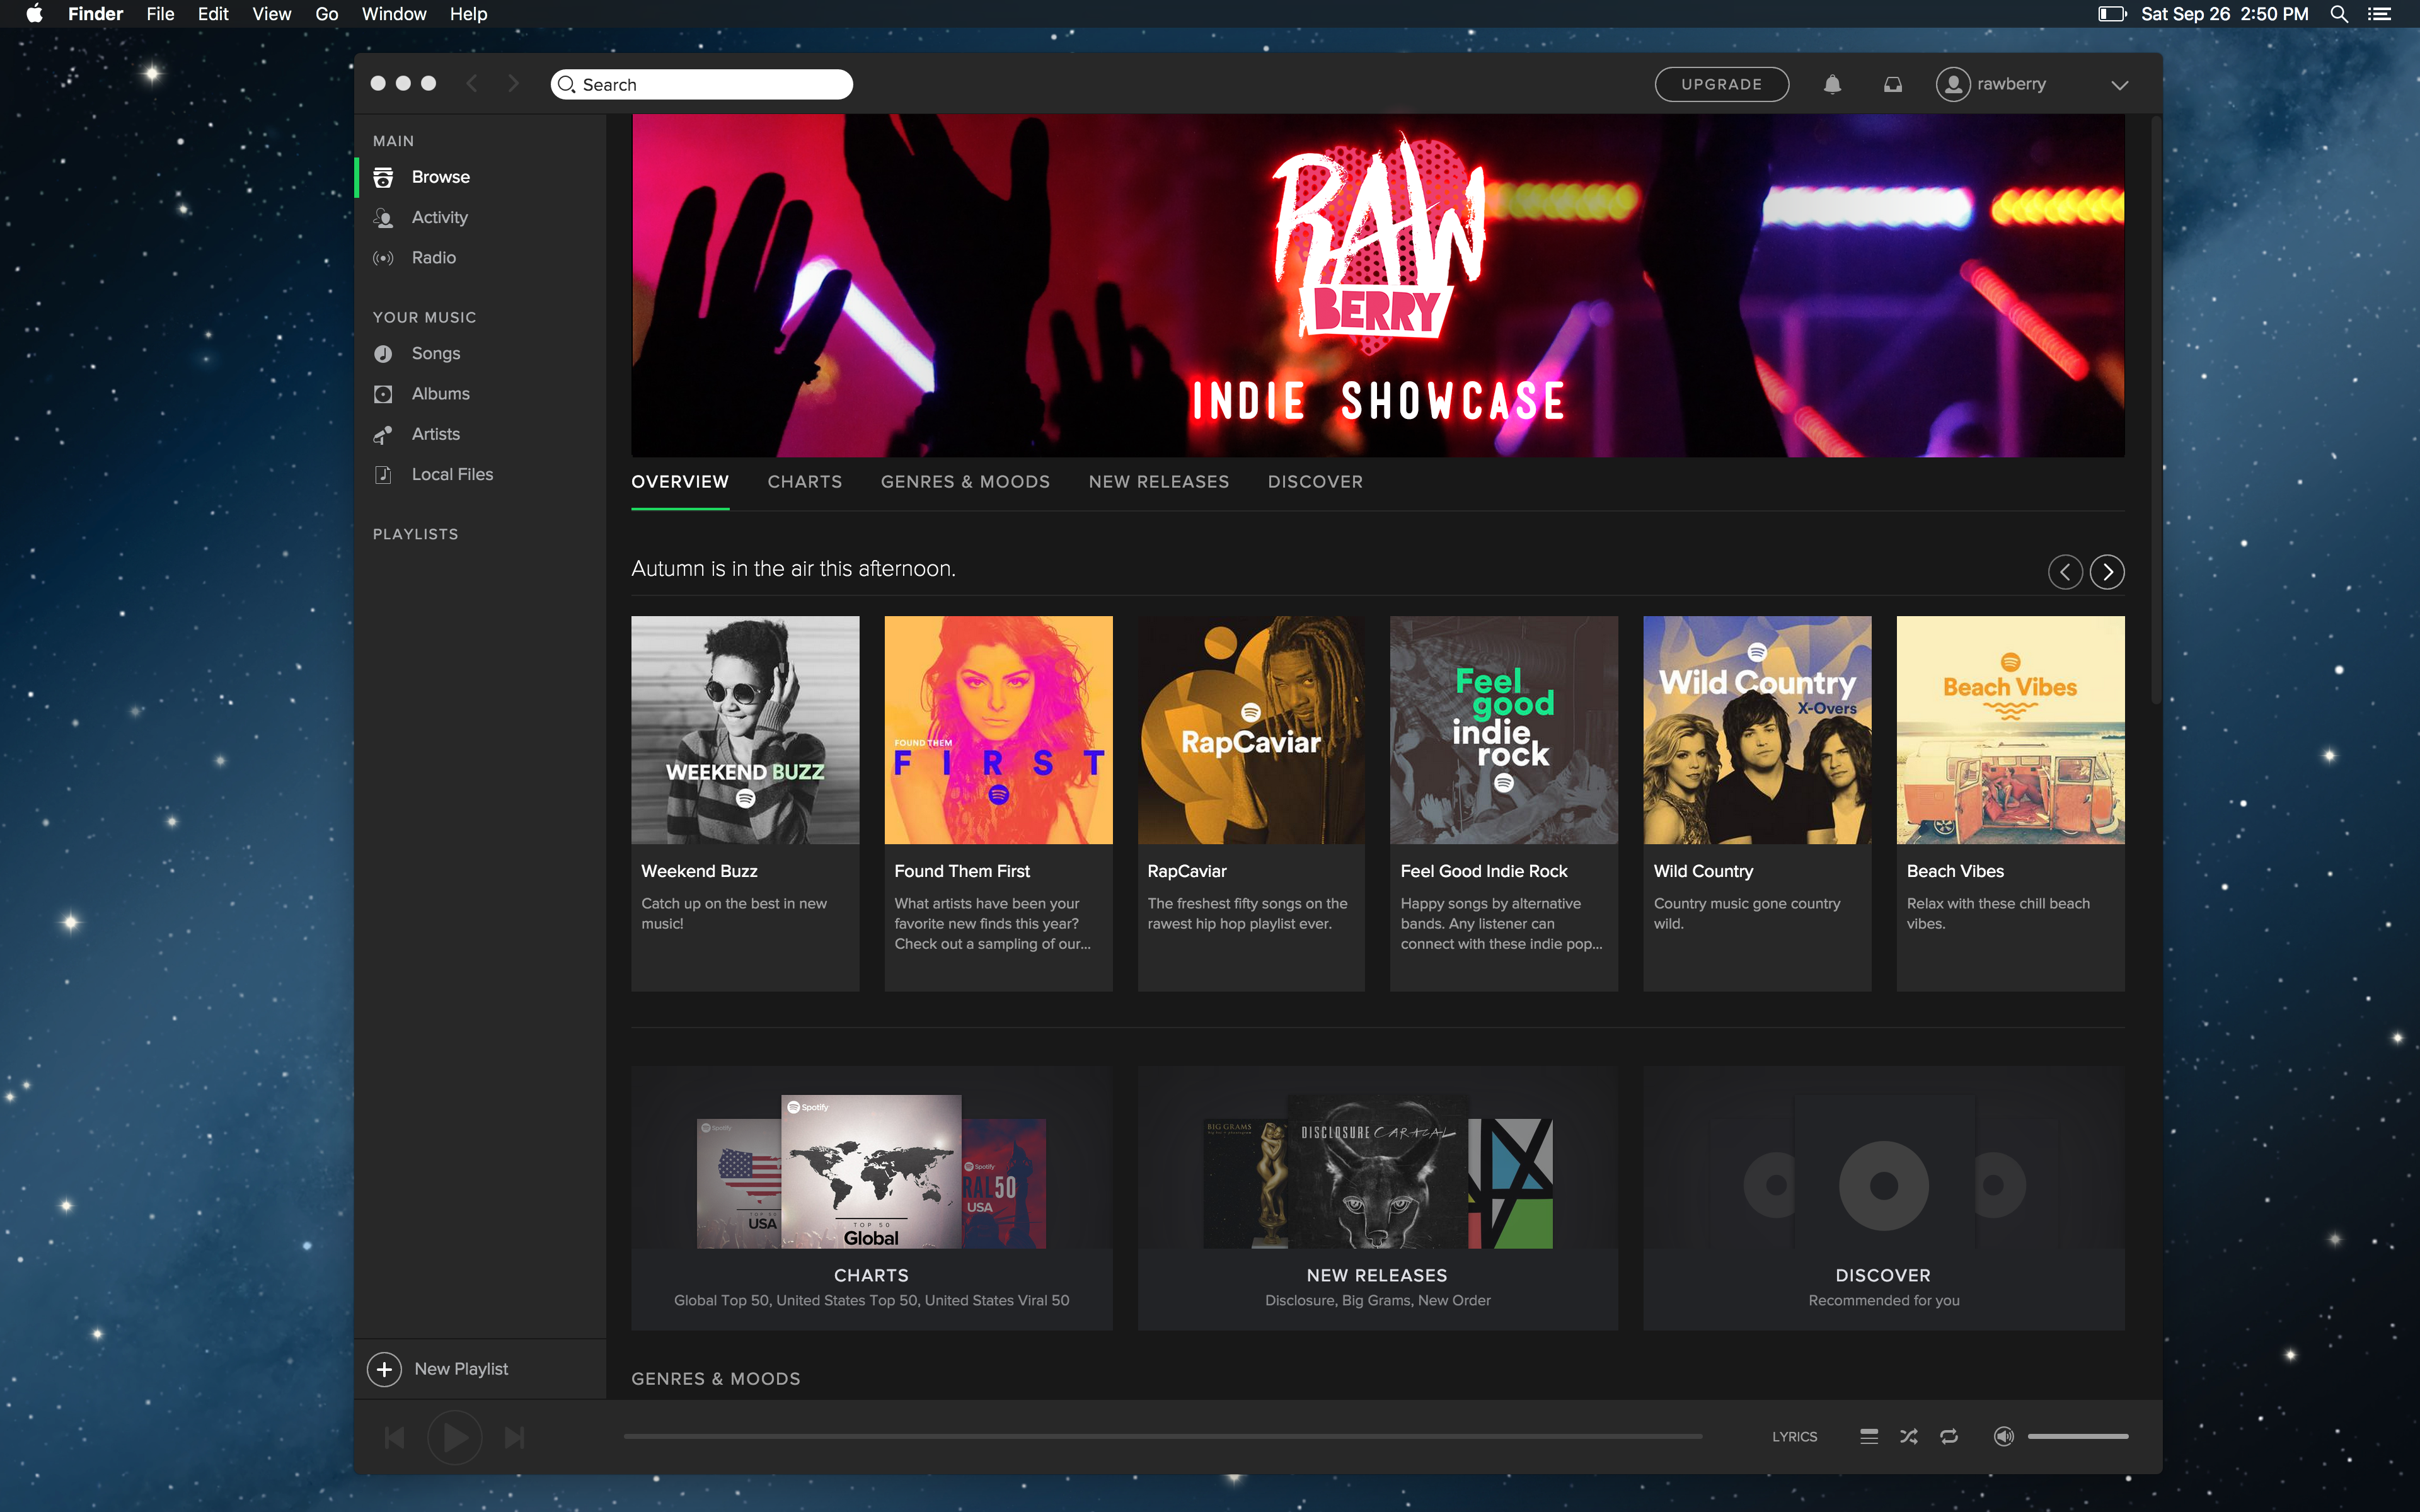
Task: Open Spotlight search in menu bar
Action: click(2339, 14)
